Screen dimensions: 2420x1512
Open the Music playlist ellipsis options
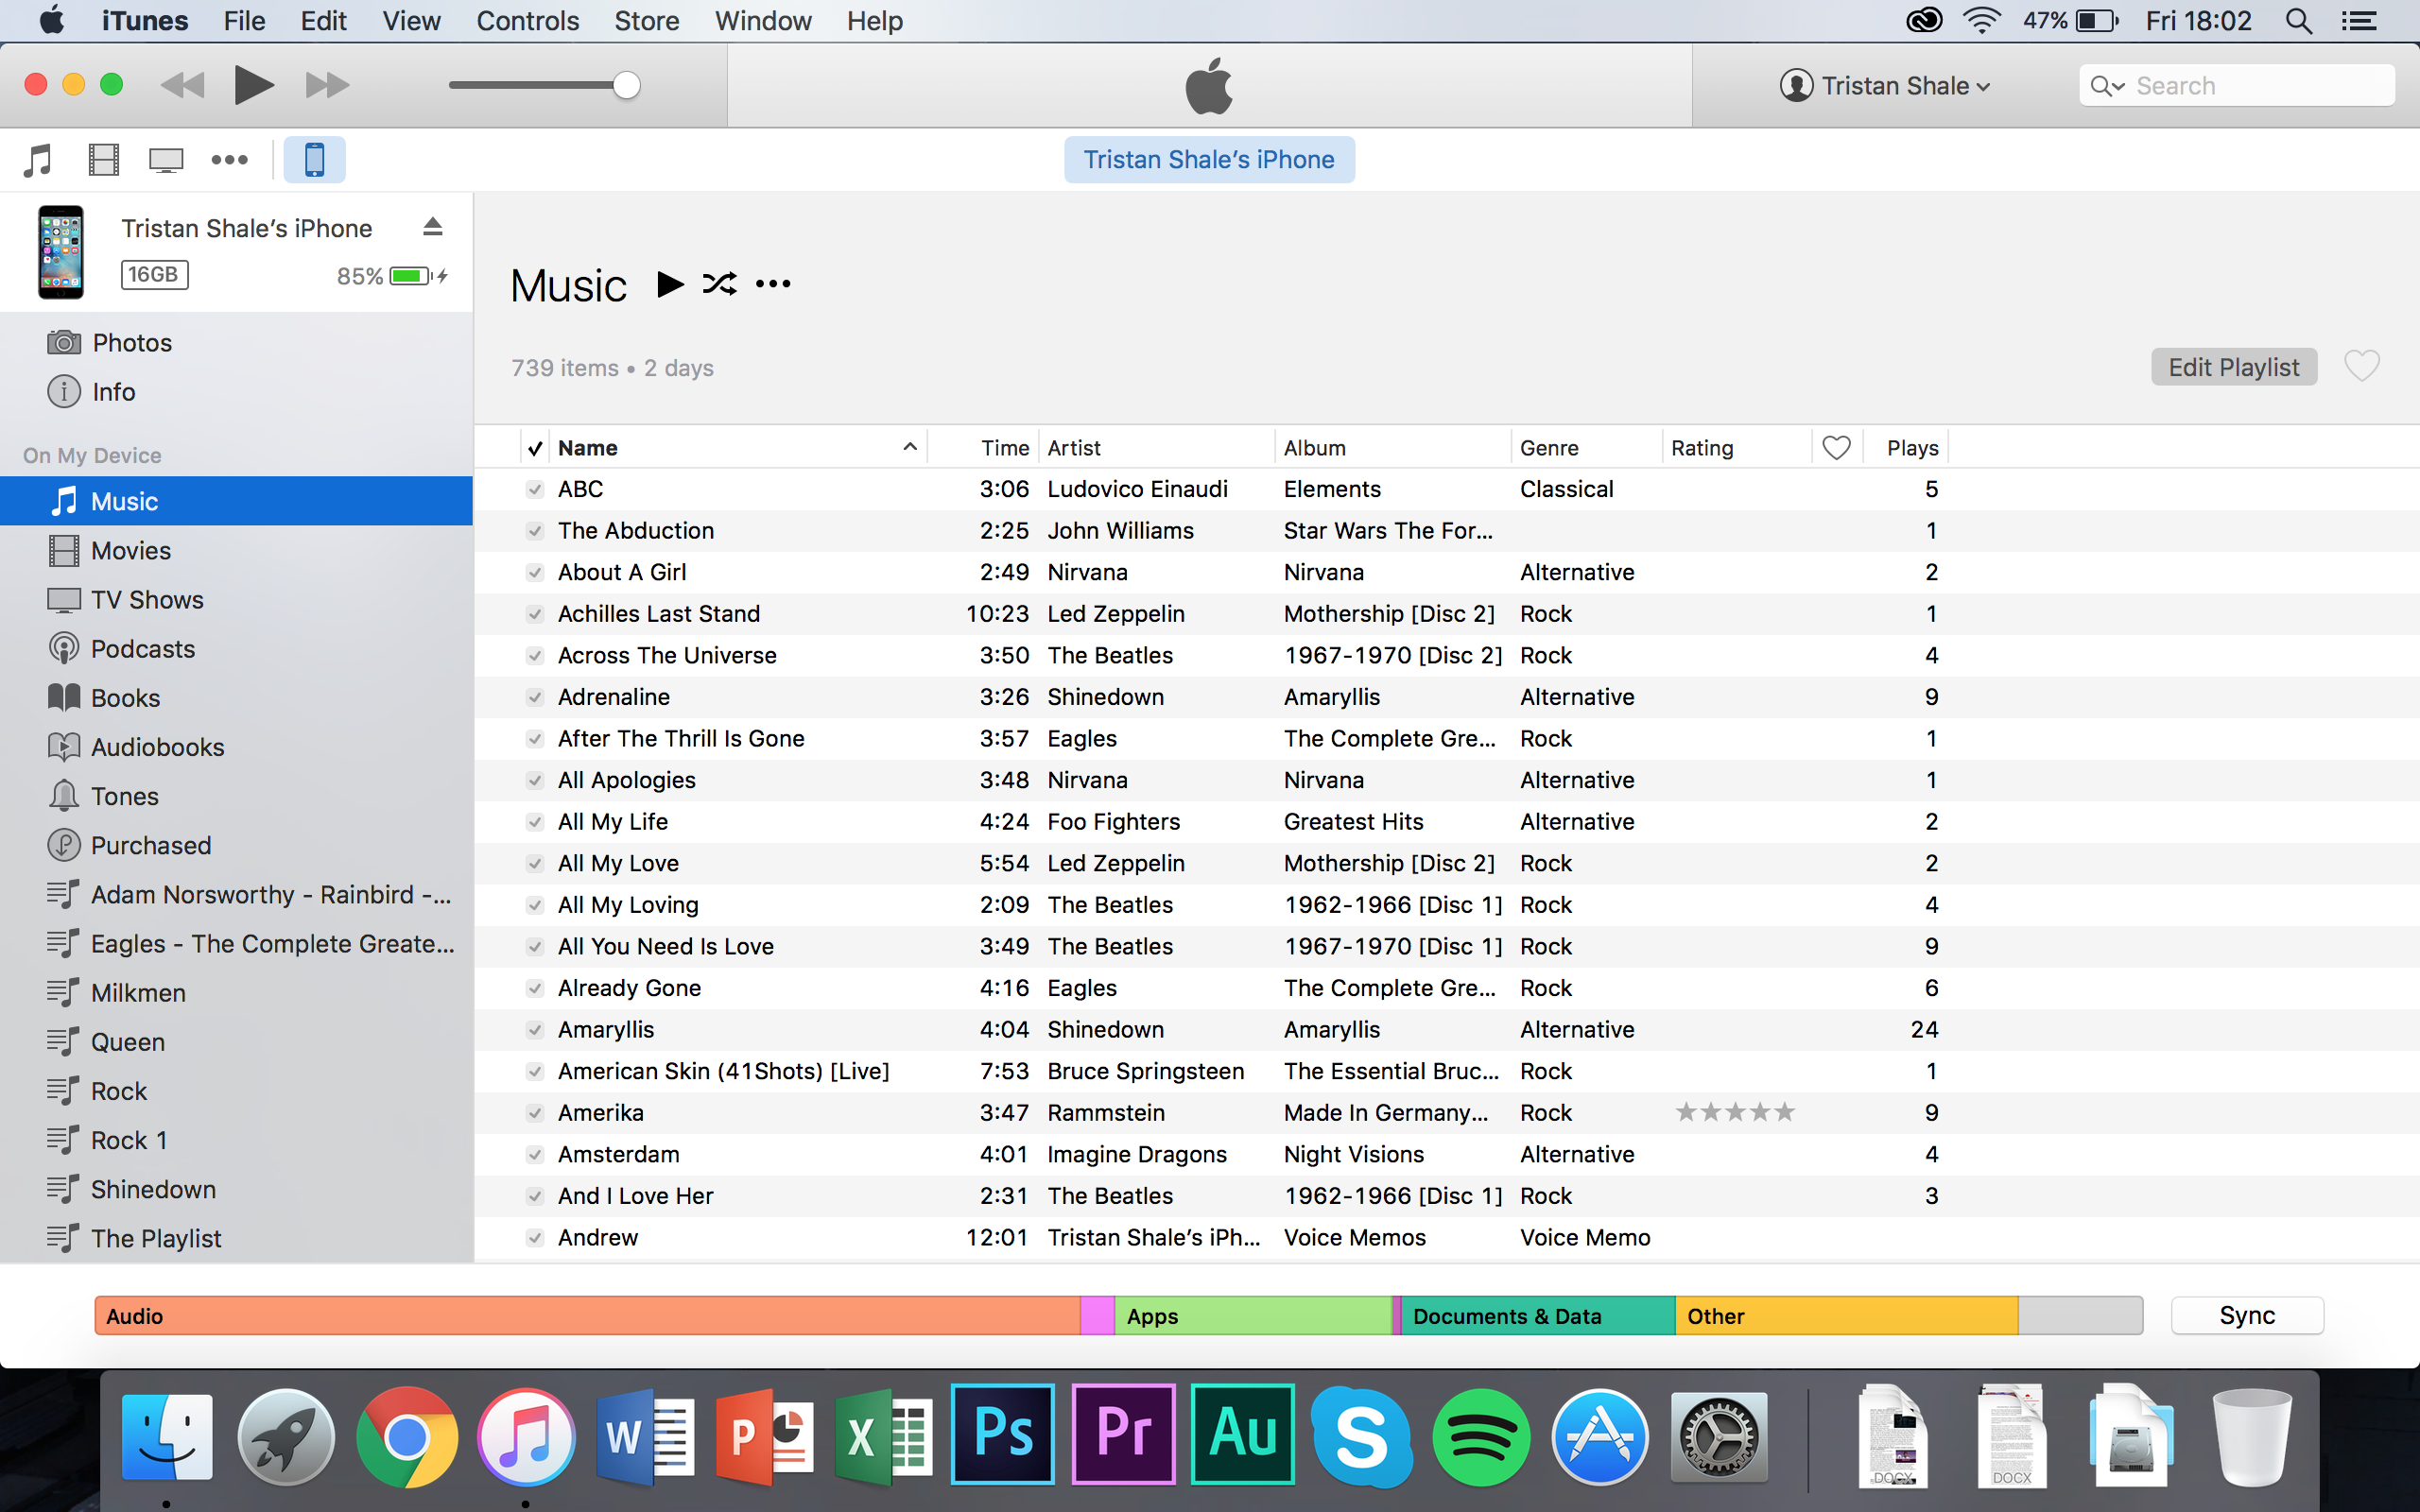point(773,284)
